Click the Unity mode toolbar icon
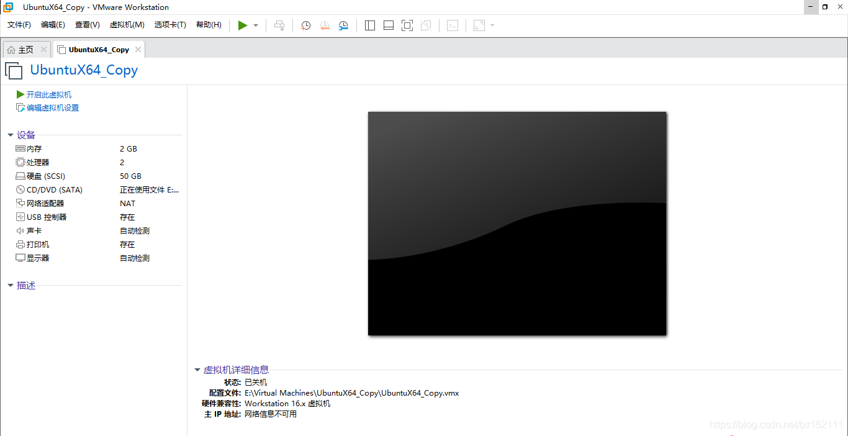Viewport: 848px width, 436px height. point(426,25)
